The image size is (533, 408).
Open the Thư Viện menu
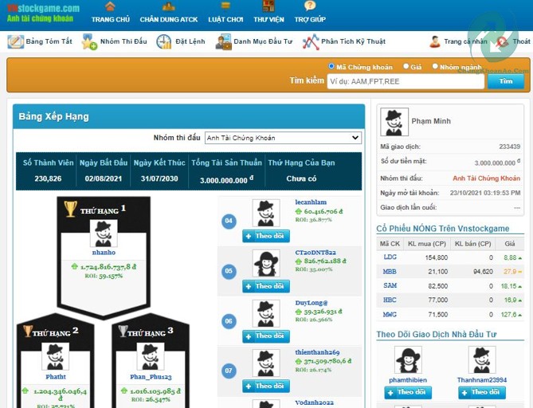(x=268, y=14)
